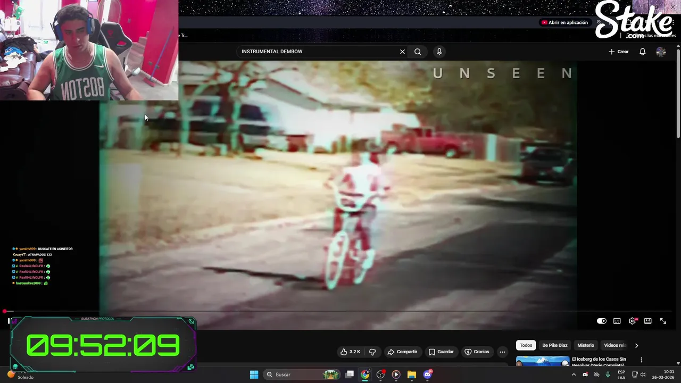681x383 pixels.
Task: Like the video with 3.2 K likes
Action: click(x=351, y=352)
